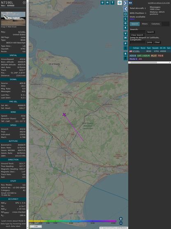
Task: Click the Clear Search button
Action: 137,35
